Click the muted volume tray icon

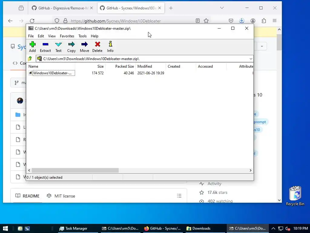pyautogui.click(x=288, y=229)
